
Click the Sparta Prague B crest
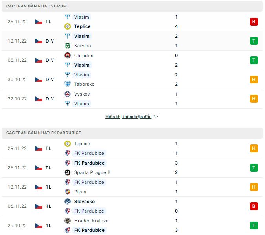click(67, 172)
